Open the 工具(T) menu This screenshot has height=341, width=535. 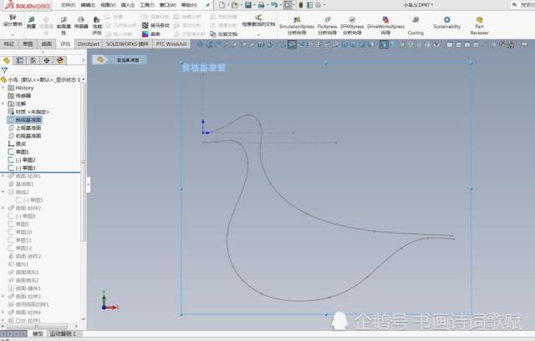pos(147,5)
